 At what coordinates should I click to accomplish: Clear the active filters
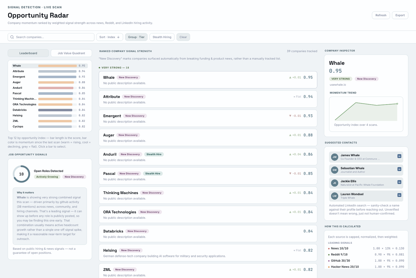[183, 37]
